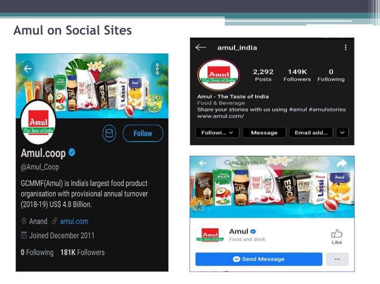Image resolution: width=380 pixels, height=284 pixels.
Task: Click the Follow button for Amul.coop
Action: click(143, 133)
